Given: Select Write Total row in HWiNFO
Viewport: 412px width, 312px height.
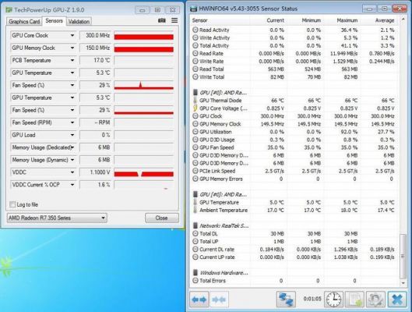Looking at the screenshot, I should [x=294, y=77].
